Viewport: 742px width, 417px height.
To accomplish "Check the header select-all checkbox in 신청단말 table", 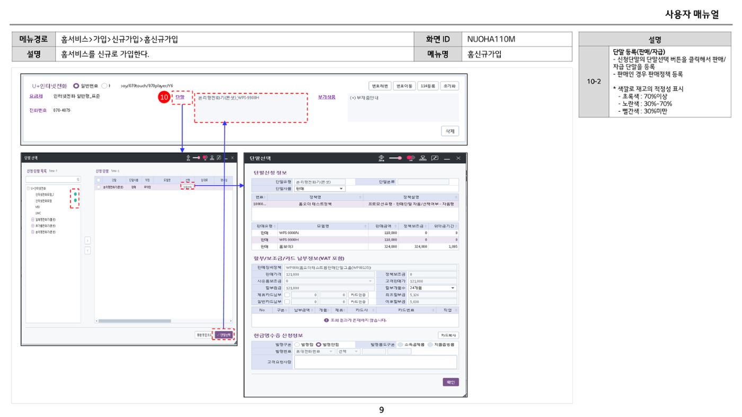I will [x=99, y=180].
